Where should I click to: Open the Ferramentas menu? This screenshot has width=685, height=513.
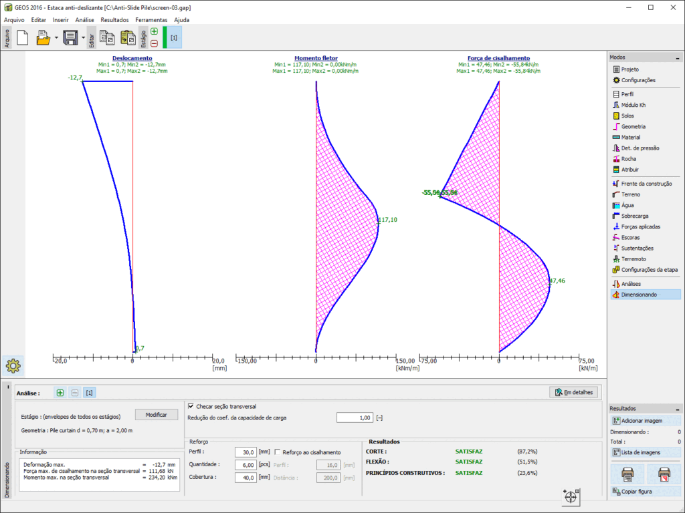coord(151,20)
